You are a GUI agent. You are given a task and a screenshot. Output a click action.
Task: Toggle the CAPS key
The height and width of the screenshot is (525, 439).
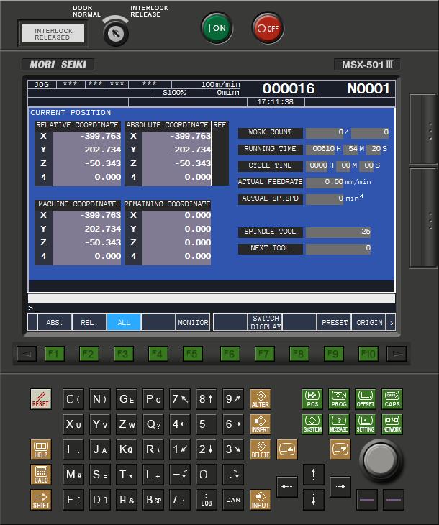(392, 399)
